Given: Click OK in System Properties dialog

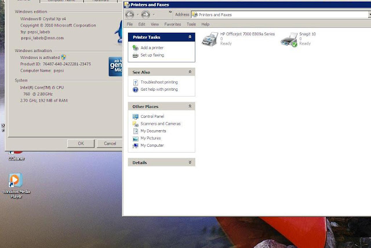Looking at the screenshot, I should 81,143.
